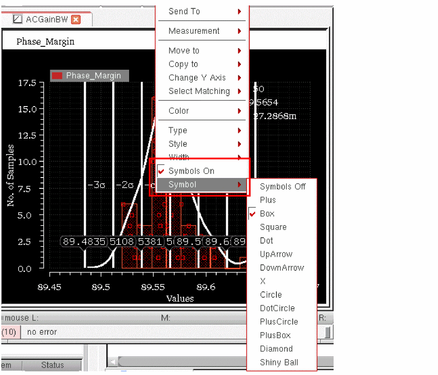The width and height of the screenshot is (438, 375).
Task: Toggle the Symbols On checkbox item
Action: point(191,171)
